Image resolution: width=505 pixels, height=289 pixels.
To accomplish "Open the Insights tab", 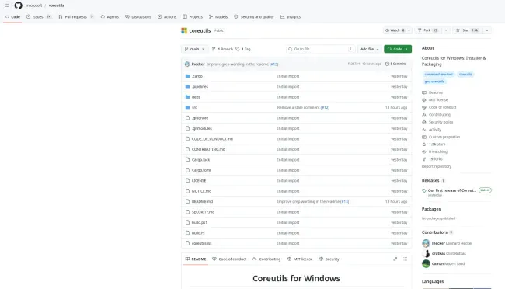I will pyautogui.click(x=291, y=17).
